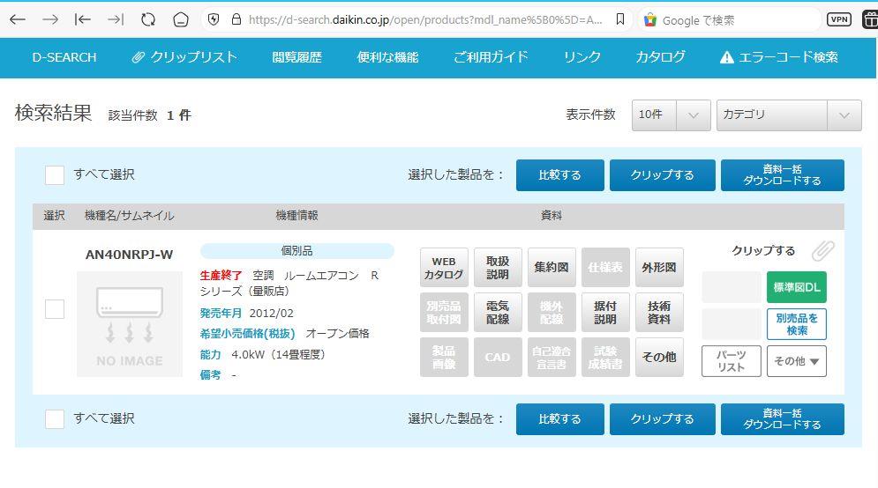Open the クリップリスト menu item
The width and height of the screenshot is (878, 488).
pos(184,57)
